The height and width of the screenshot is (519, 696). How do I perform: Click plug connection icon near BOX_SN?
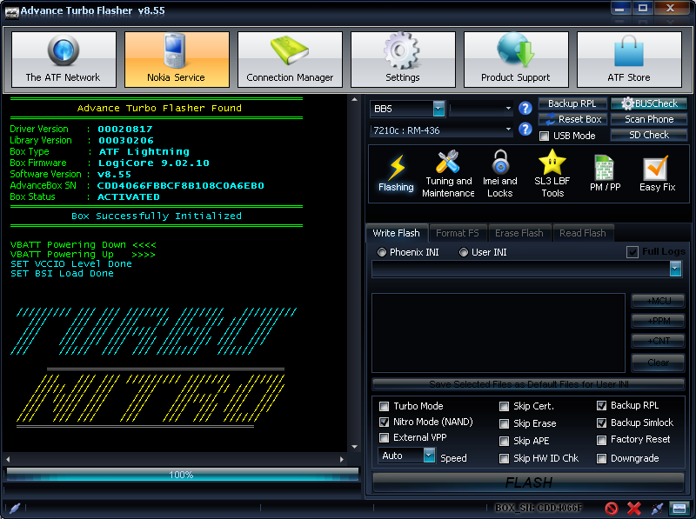click(658, 509)
